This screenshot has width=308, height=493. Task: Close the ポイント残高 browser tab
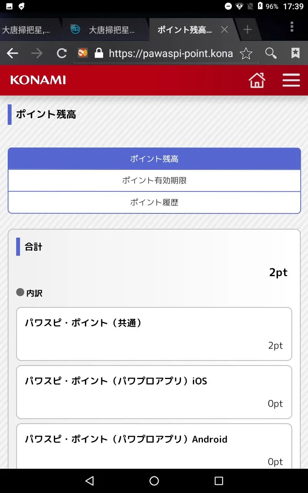click(224, 30)
